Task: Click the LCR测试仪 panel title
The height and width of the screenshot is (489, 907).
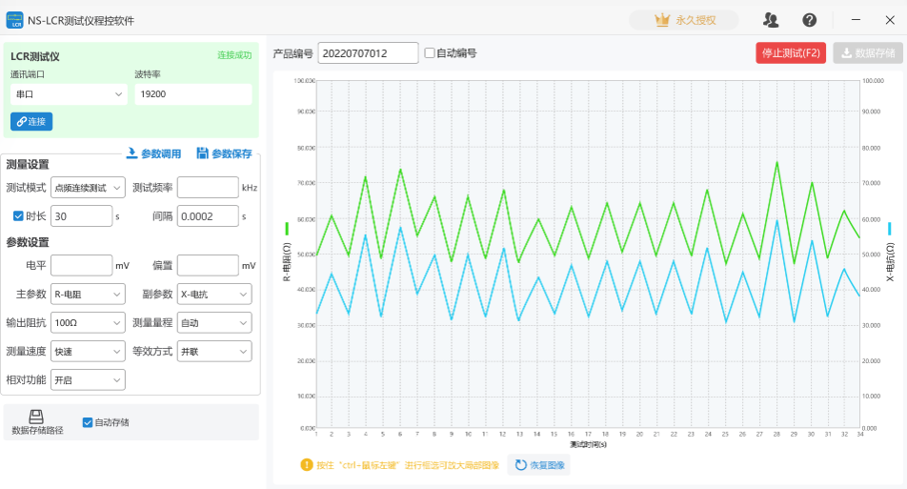Action: tap(34, 56)
